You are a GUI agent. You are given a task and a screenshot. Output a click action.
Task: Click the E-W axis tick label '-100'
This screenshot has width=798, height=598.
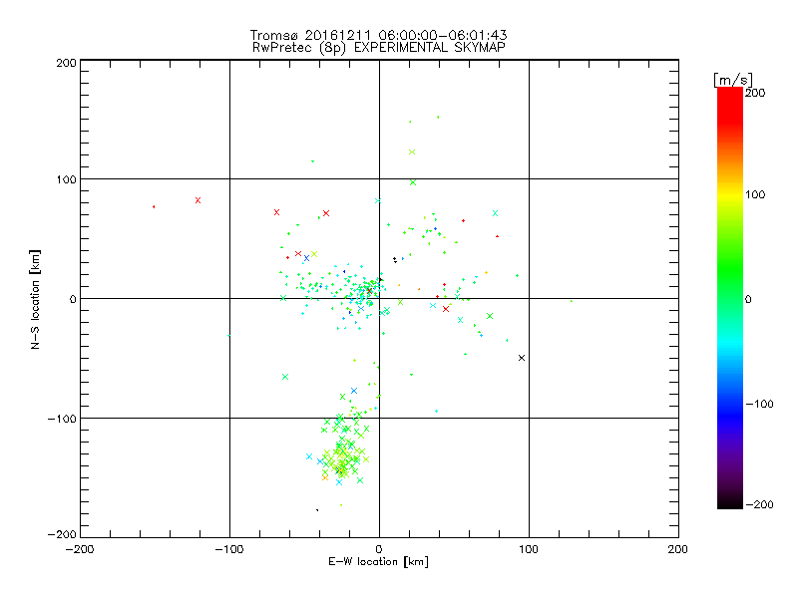tap(229, 550)
